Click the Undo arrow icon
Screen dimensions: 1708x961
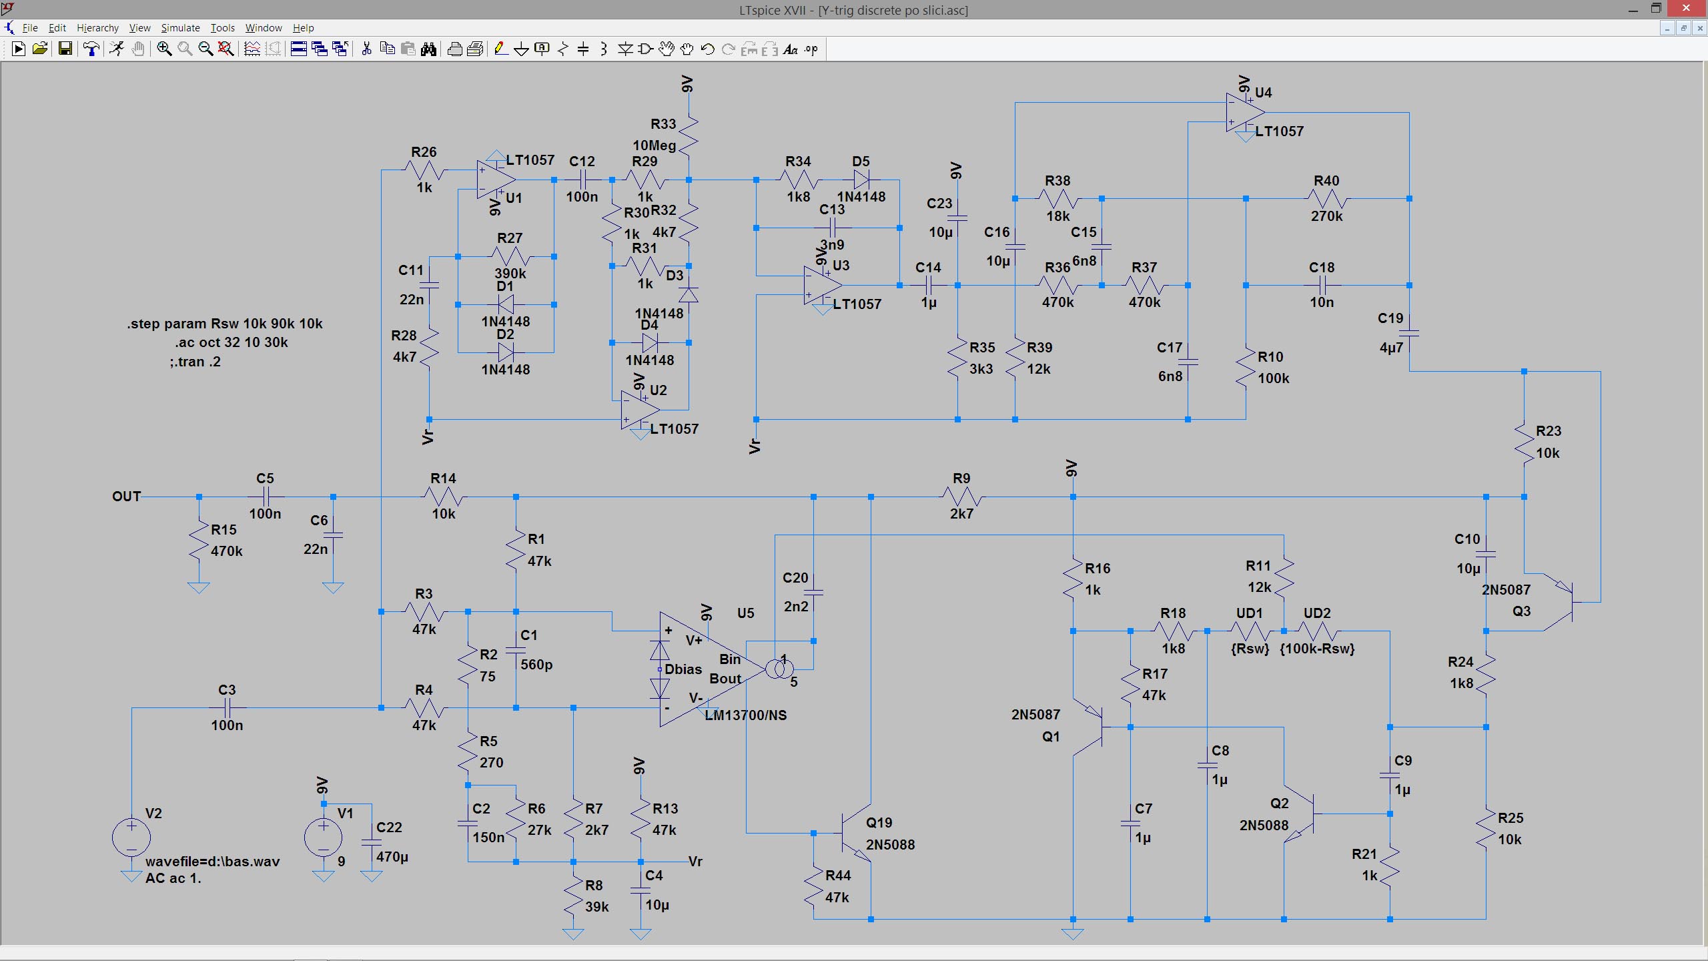point(708,49)
